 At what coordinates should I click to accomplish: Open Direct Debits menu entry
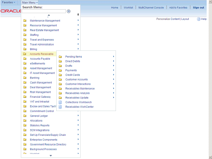73,61
